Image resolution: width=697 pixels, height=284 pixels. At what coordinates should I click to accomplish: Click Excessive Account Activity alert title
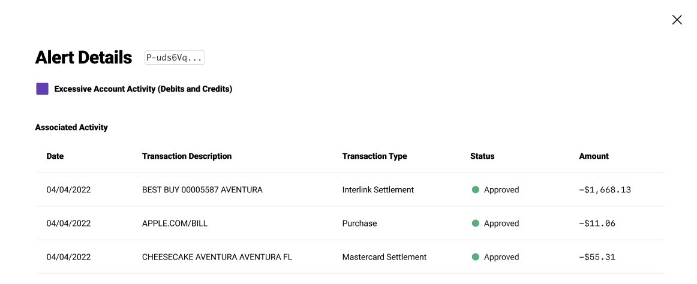[x=143, y=89]
